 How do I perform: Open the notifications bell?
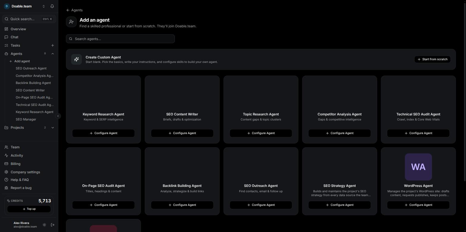[52, 6]
